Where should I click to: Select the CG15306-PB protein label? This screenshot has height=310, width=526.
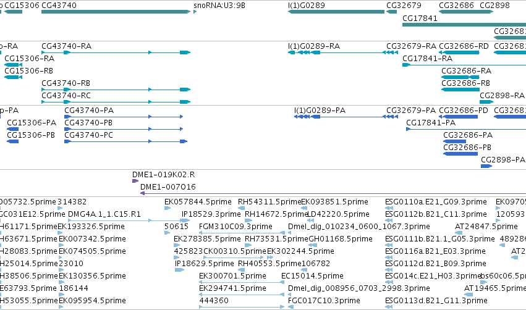point(31,135)
